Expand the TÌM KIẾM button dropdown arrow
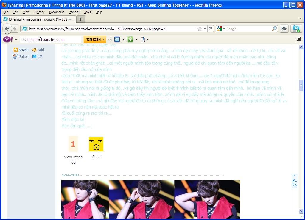 104,40
